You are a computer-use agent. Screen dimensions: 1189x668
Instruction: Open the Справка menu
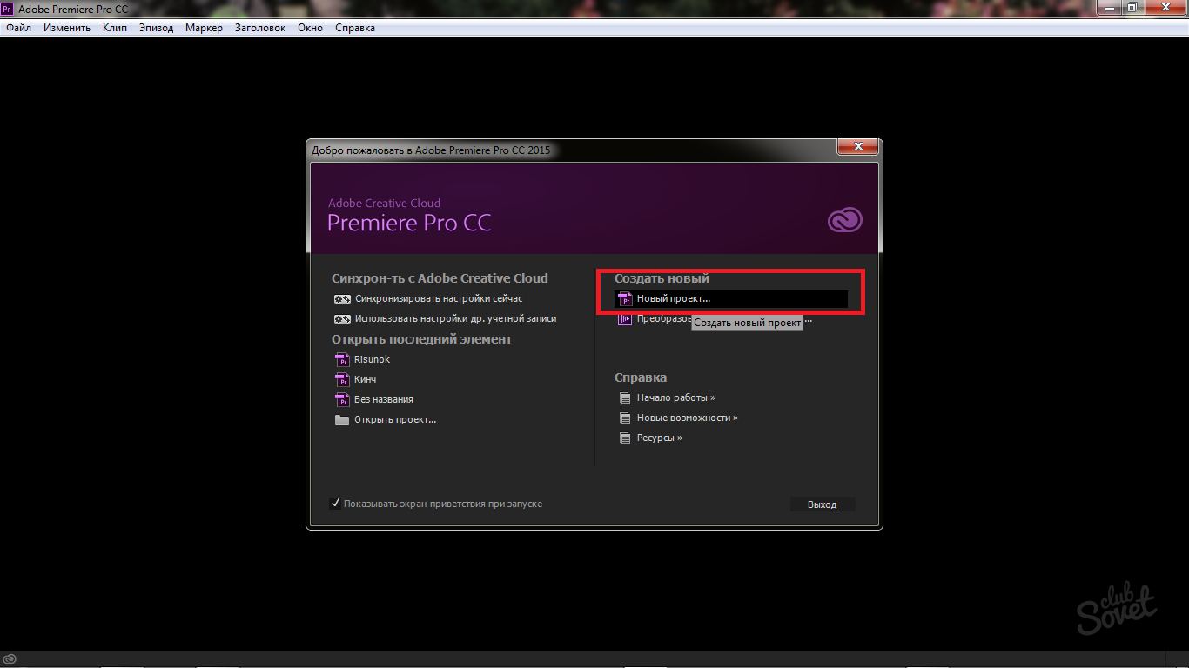pos(355,28)
